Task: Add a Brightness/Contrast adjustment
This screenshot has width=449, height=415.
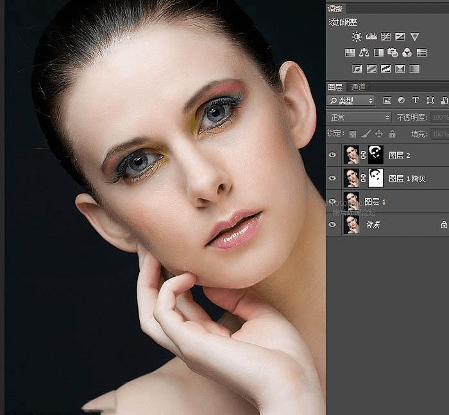Action: tap(357, 37)
